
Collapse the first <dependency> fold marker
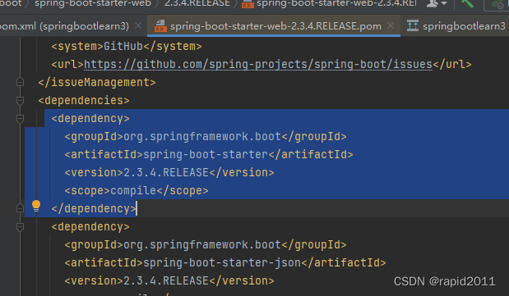pyautogui.click(x=20, y=119)
